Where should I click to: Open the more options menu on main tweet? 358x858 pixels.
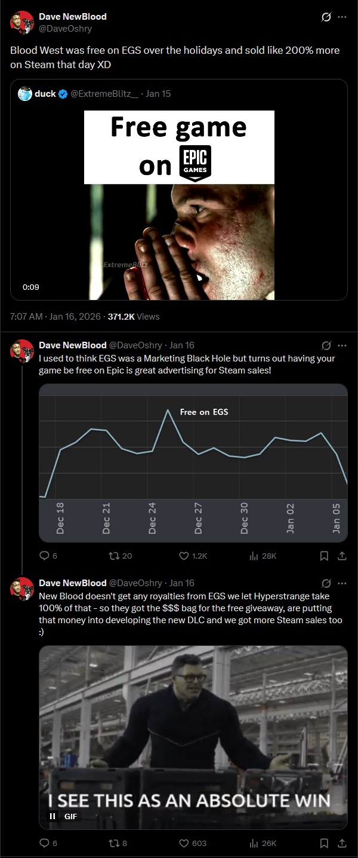tap(342, 17)
